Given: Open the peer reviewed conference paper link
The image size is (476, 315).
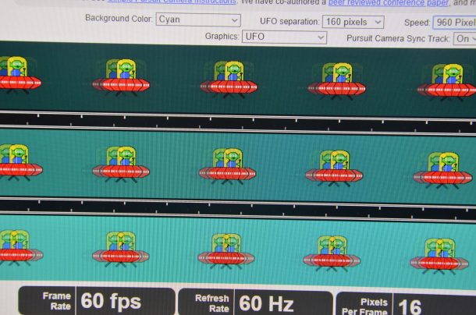Looking at the screenshot, I should (389, 3).
